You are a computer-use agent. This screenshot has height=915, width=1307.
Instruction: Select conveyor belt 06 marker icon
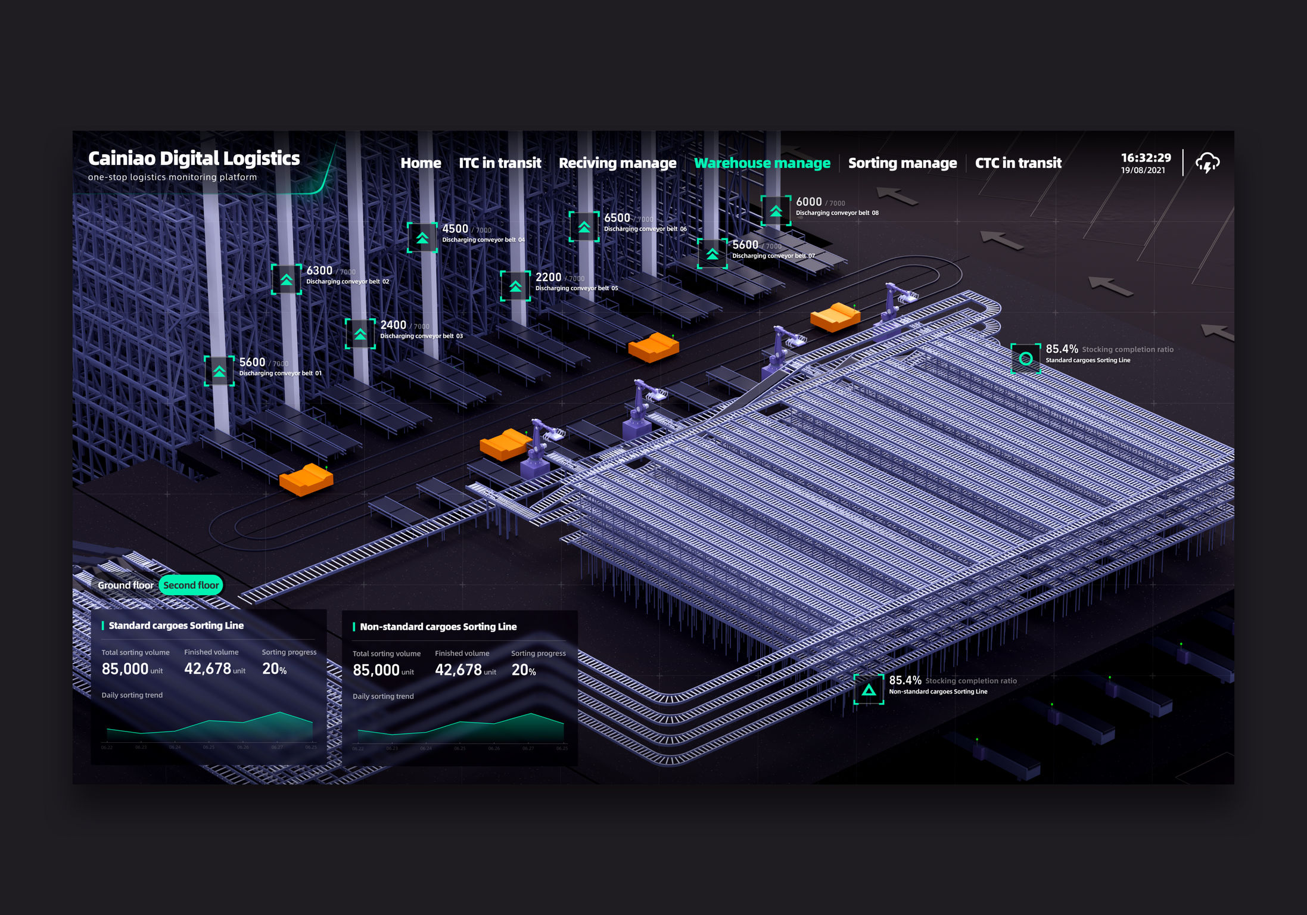point(584,227)
